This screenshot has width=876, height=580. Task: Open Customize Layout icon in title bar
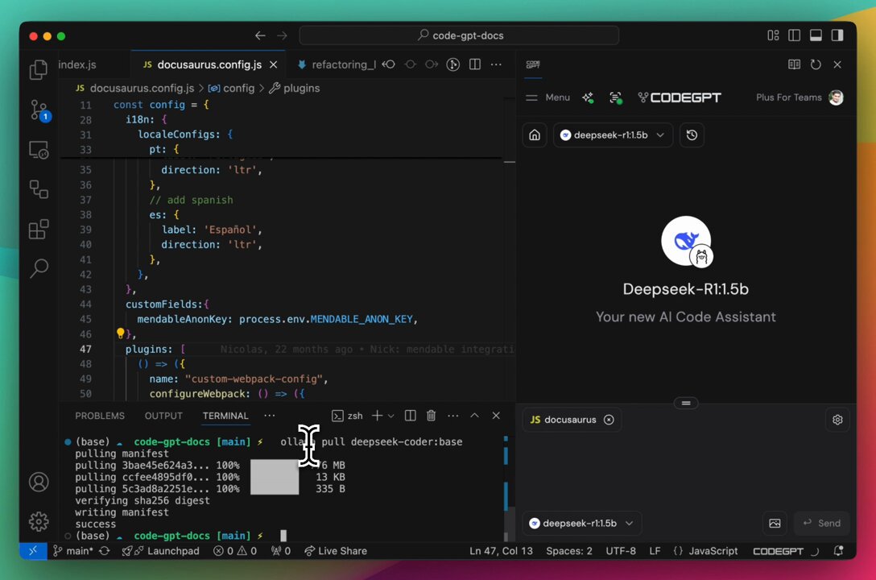coord(773,35)
